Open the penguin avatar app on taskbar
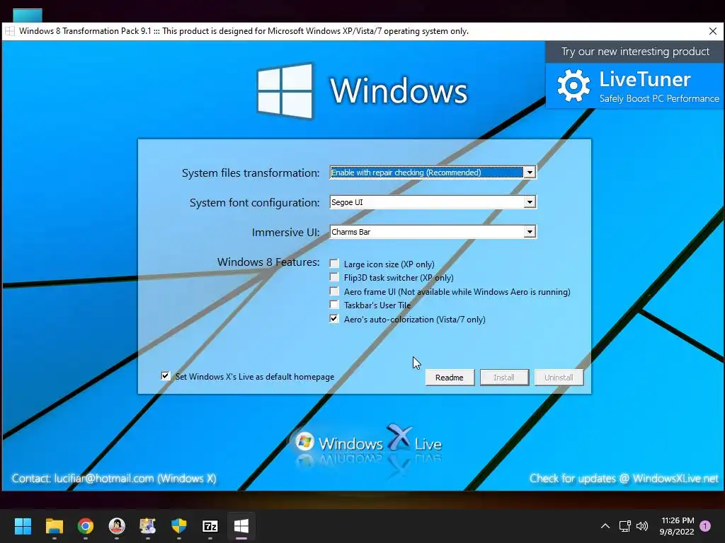Image resolution: width=725 pixels, height=543 pixels. pos(117,526)
